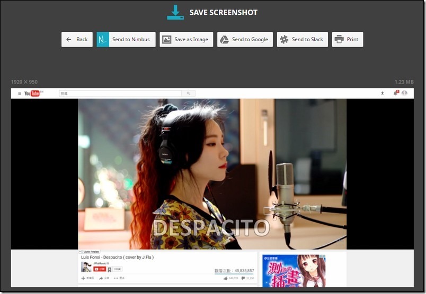Open the YouTube notifications bell icon
Viewport: 426px width, 294px height.
(x=396, y=93)
